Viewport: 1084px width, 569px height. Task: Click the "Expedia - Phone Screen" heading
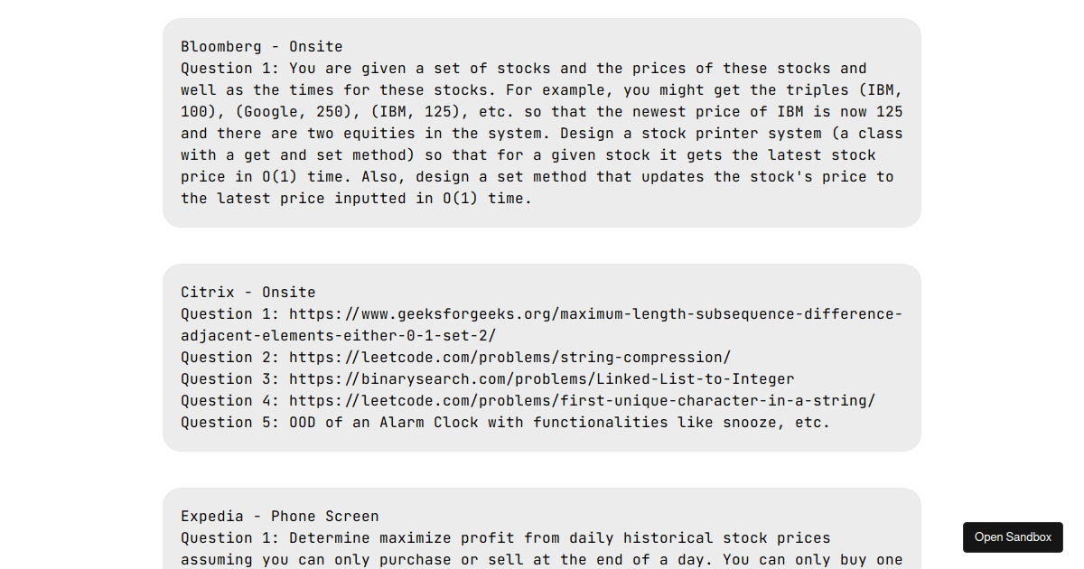click(279, 517)
